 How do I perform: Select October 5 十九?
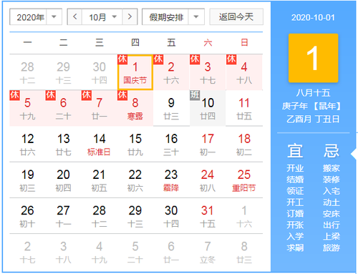(27, 108)
